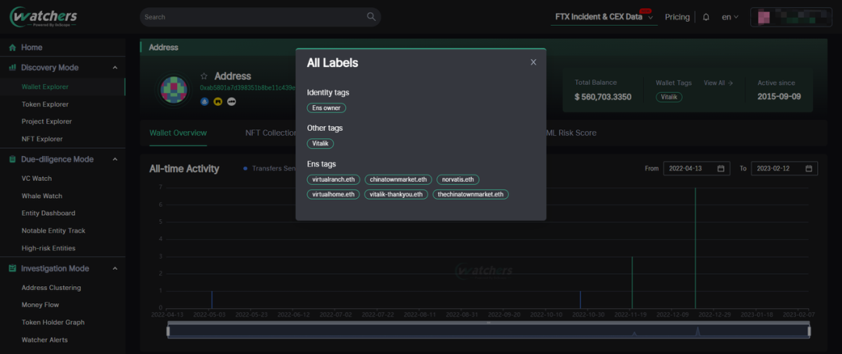Click the From date input 2022-04-13
The image size is (842, 354).
click(x=697, y=168)
